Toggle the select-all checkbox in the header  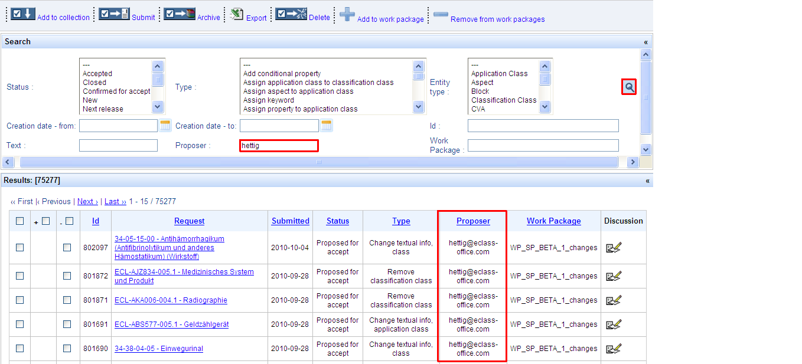pos(20,221)
